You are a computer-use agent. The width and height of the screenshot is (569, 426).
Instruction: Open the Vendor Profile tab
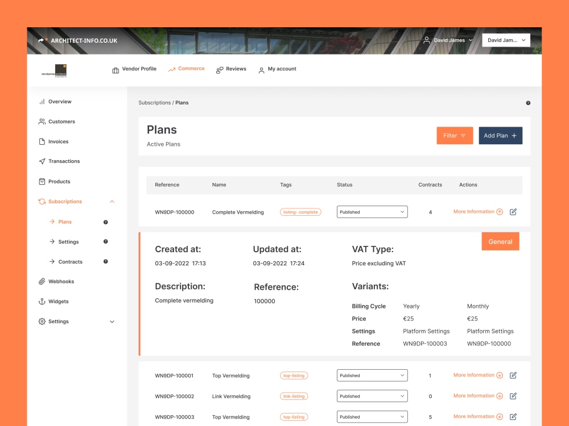pyautogui.click(x=134, y=69)
